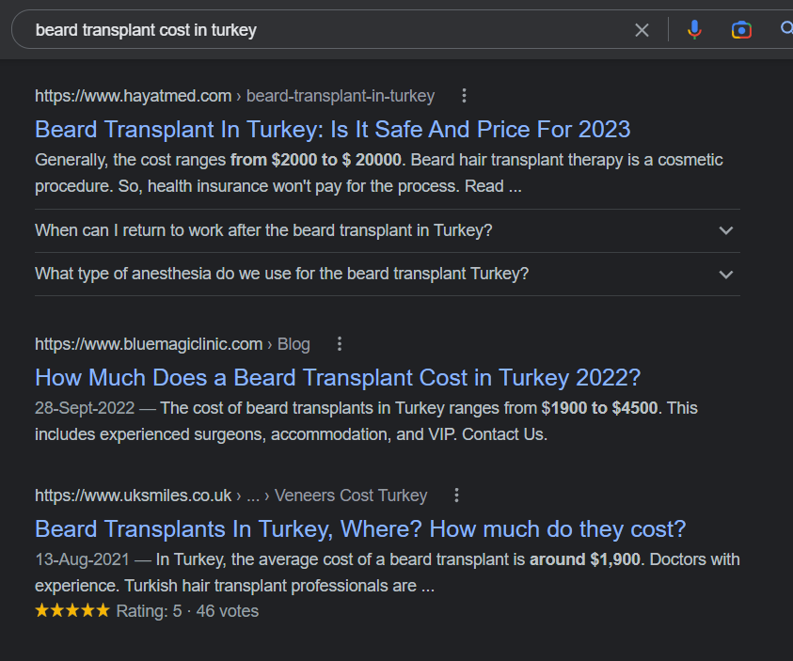
Task: Expand question 'What type of anesthesia do we use'
Action: 281,275
